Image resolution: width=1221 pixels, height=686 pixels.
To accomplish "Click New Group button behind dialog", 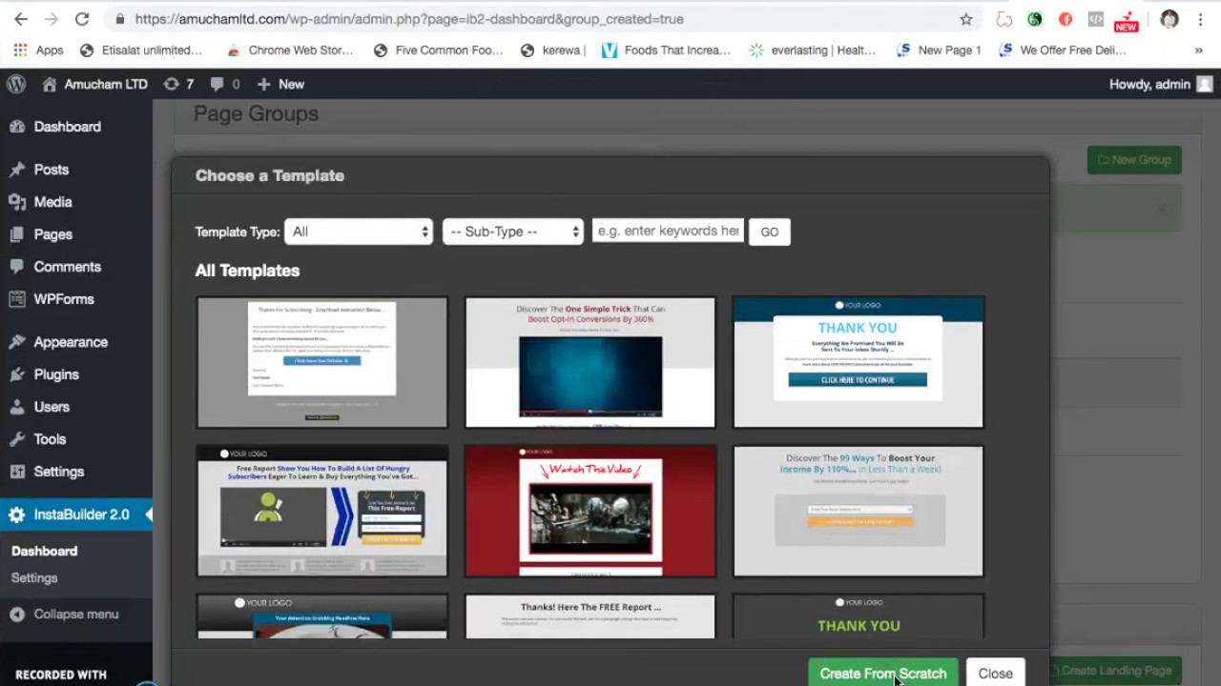I will pos(1134,160).
